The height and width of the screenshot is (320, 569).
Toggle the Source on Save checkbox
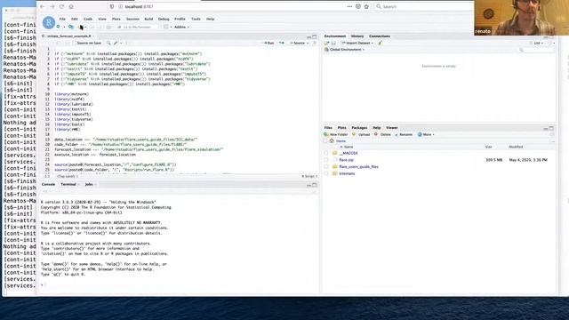[x=74, y=44]
